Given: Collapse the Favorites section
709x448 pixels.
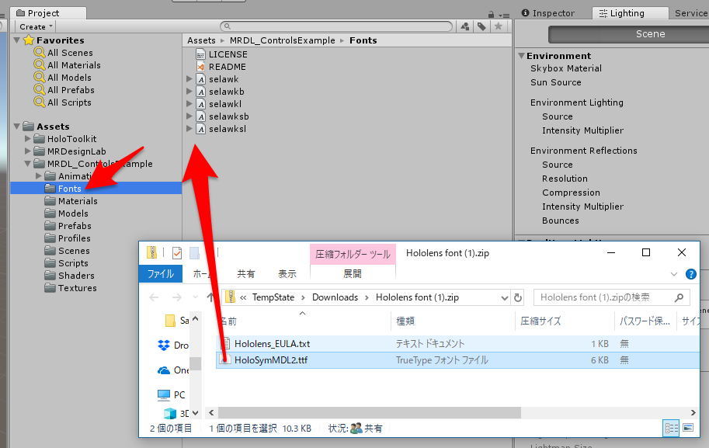Looking at the screenshot, I should coord(17,40).
